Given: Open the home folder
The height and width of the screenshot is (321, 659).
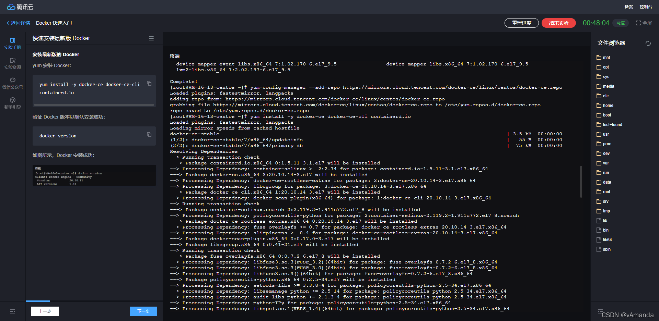Looking at the screenshot, I should 605,106.
